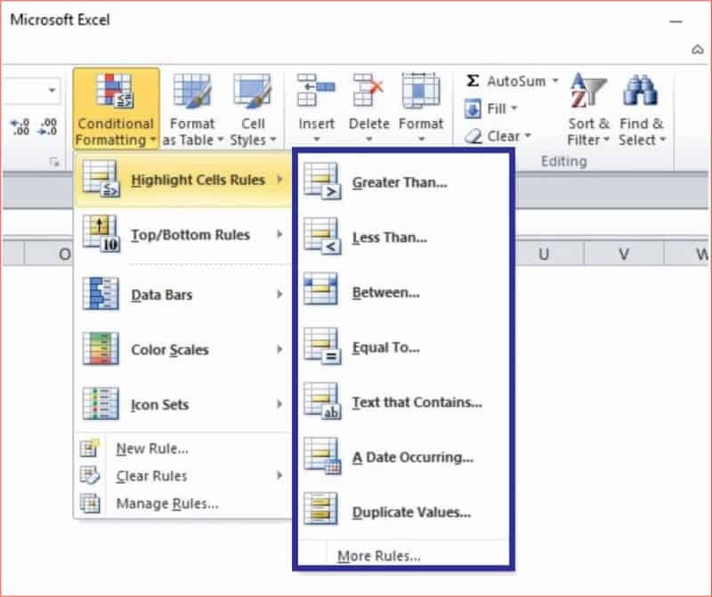Expand the Top/Bottom Rules submenu arrow
712x597 pixels.
point(279,234)
